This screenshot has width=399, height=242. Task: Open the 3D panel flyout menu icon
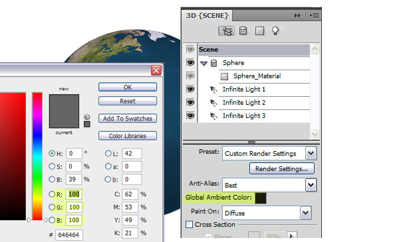click(x=314, y=16)
